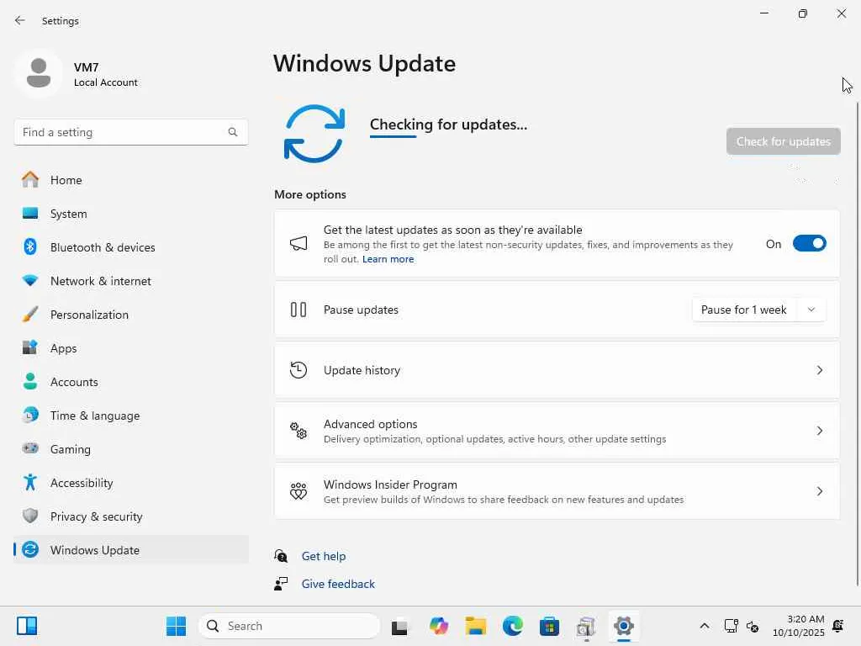Click the search magnifier in Find a setting
Viewport: 861px width, 646px height.
[x=233, y=132]
